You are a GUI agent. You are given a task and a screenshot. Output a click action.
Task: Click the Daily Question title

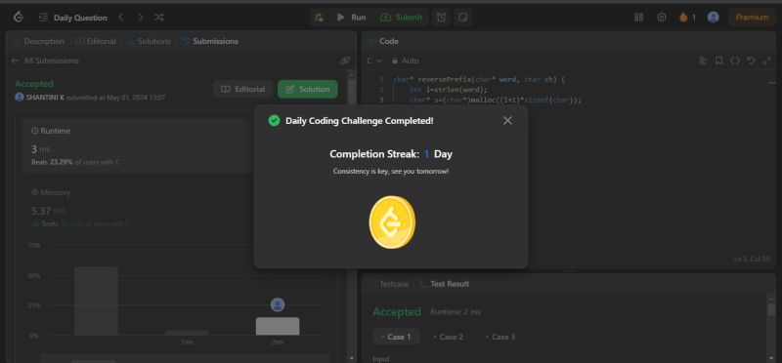[x=80, y=18]
